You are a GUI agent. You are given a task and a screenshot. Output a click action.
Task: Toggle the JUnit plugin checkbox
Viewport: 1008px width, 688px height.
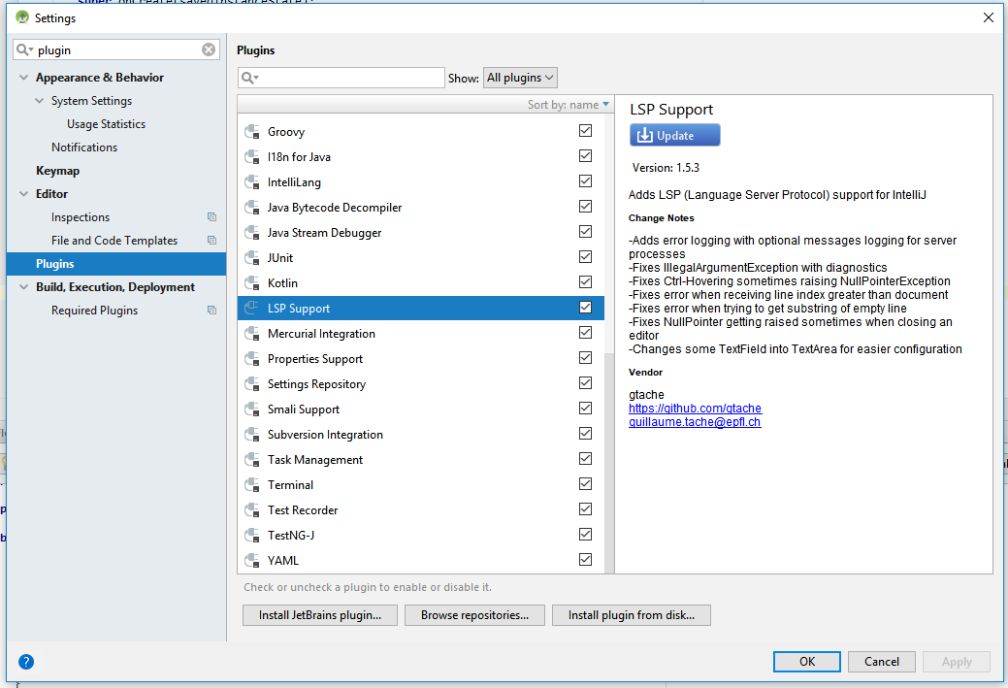pos(585,256)
